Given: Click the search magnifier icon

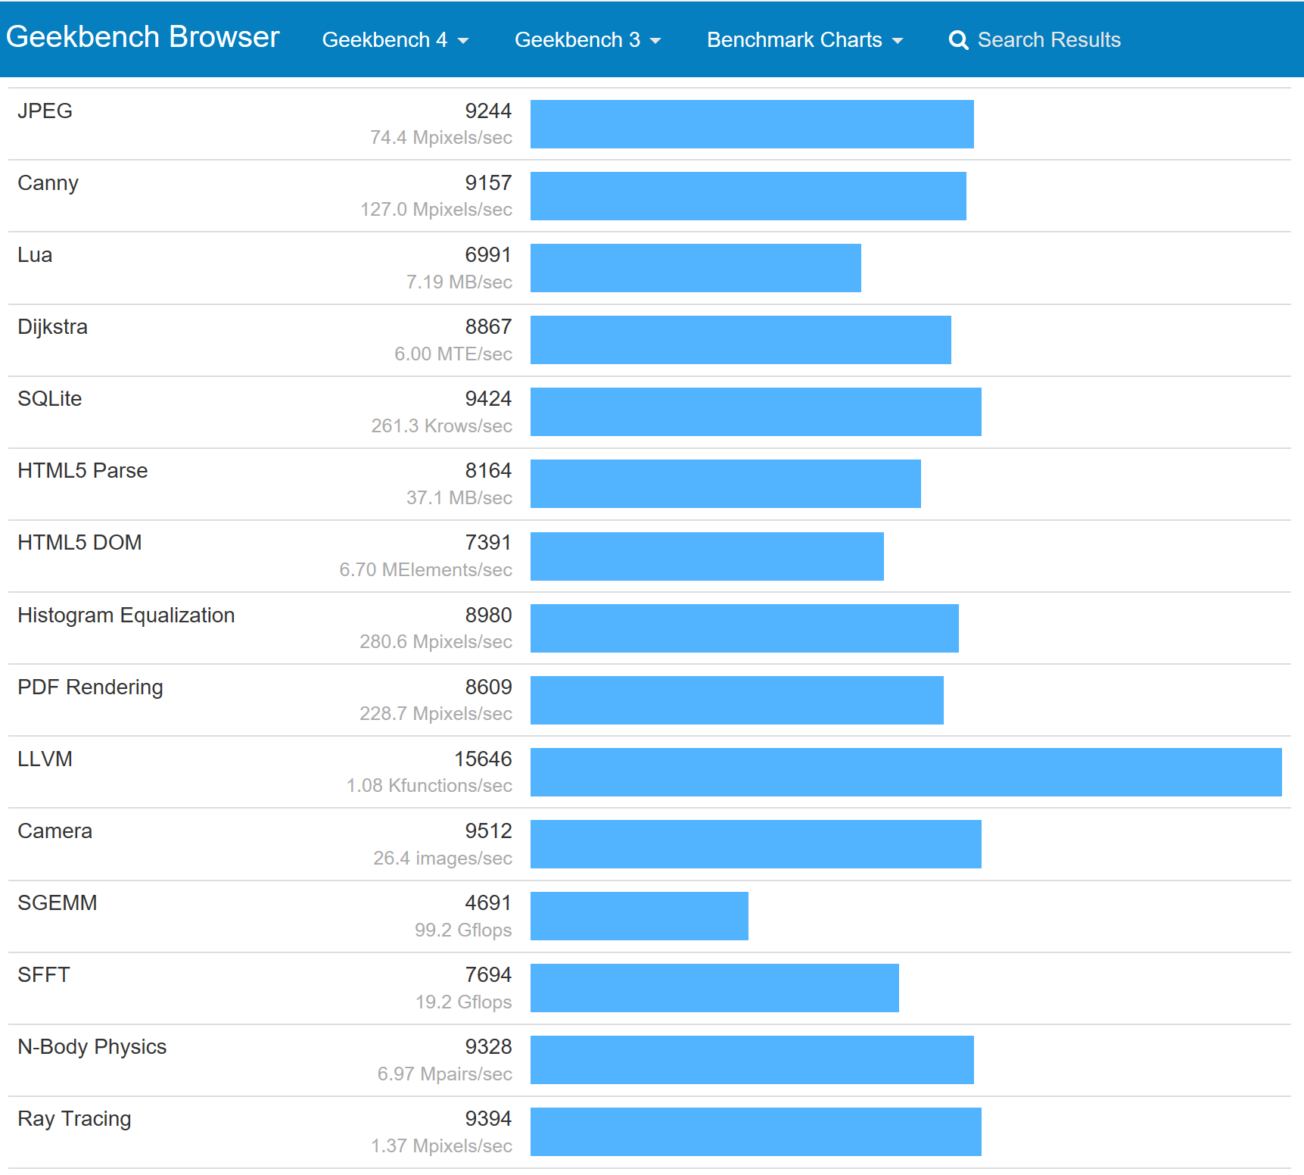Looking at the screenshot, I should click(958, 40).
